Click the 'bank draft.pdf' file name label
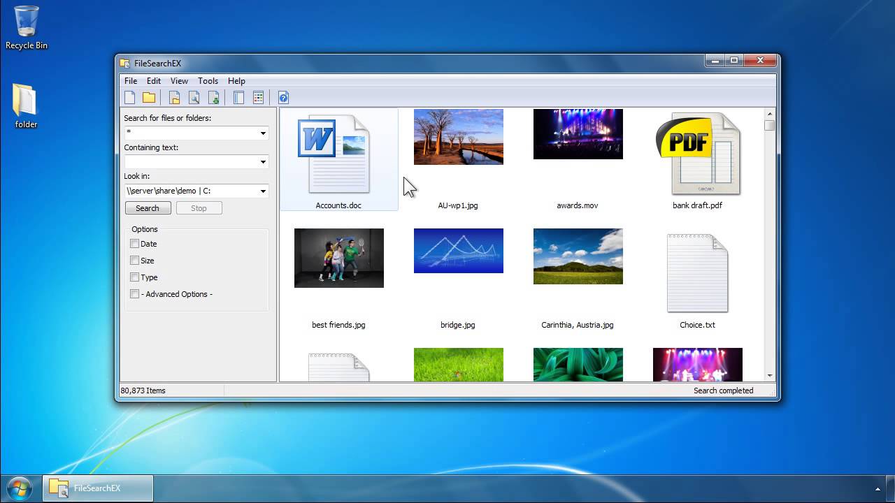 coord(697,205)
